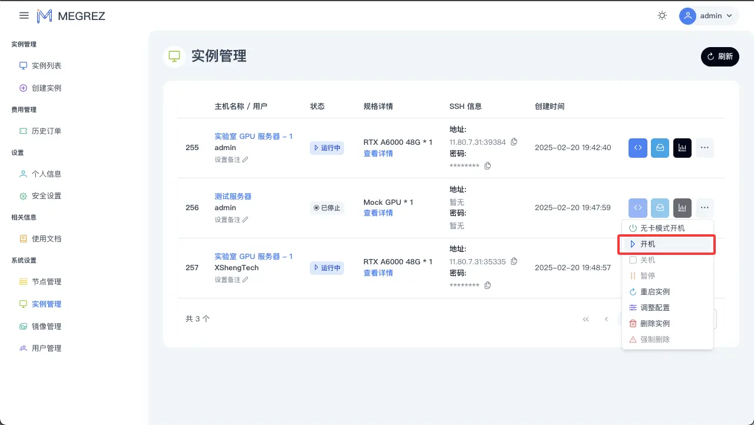754x425 pixels.
Task: Toggle the hamburger sidebar menu
Action: click(24, 16)
